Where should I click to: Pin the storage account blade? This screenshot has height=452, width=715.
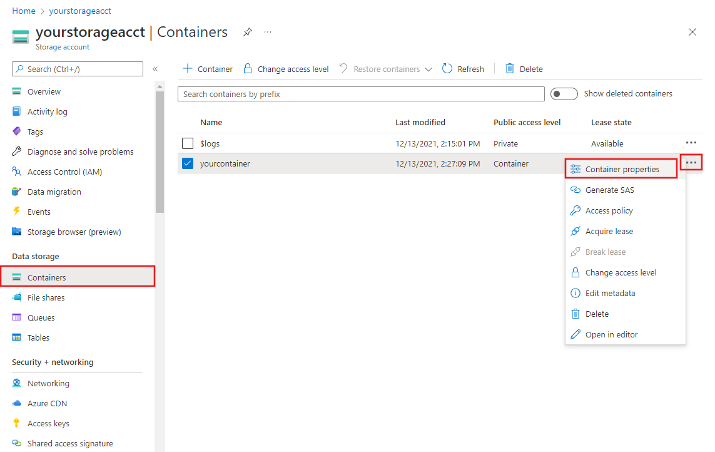coord(248,32)
